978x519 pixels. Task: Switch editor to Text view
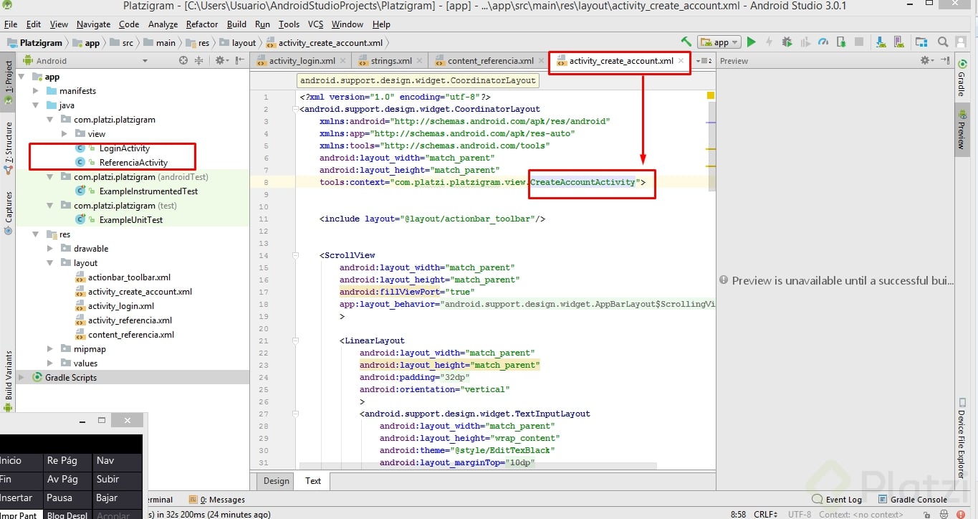pos(313,481)
